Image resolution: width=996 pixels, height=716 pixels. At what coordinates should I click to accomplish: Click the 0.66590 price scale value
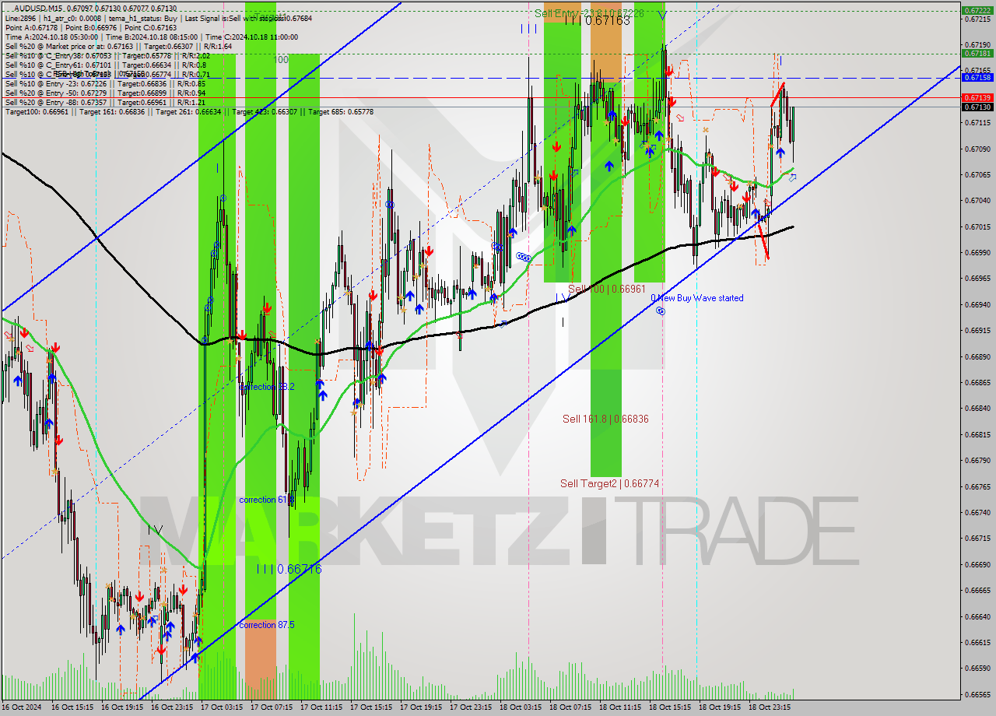tap(977, 668)
